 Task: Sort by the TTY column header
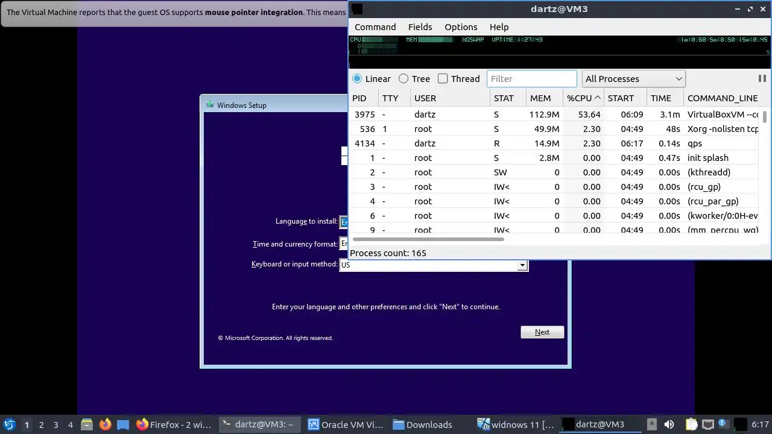point(394,98)
